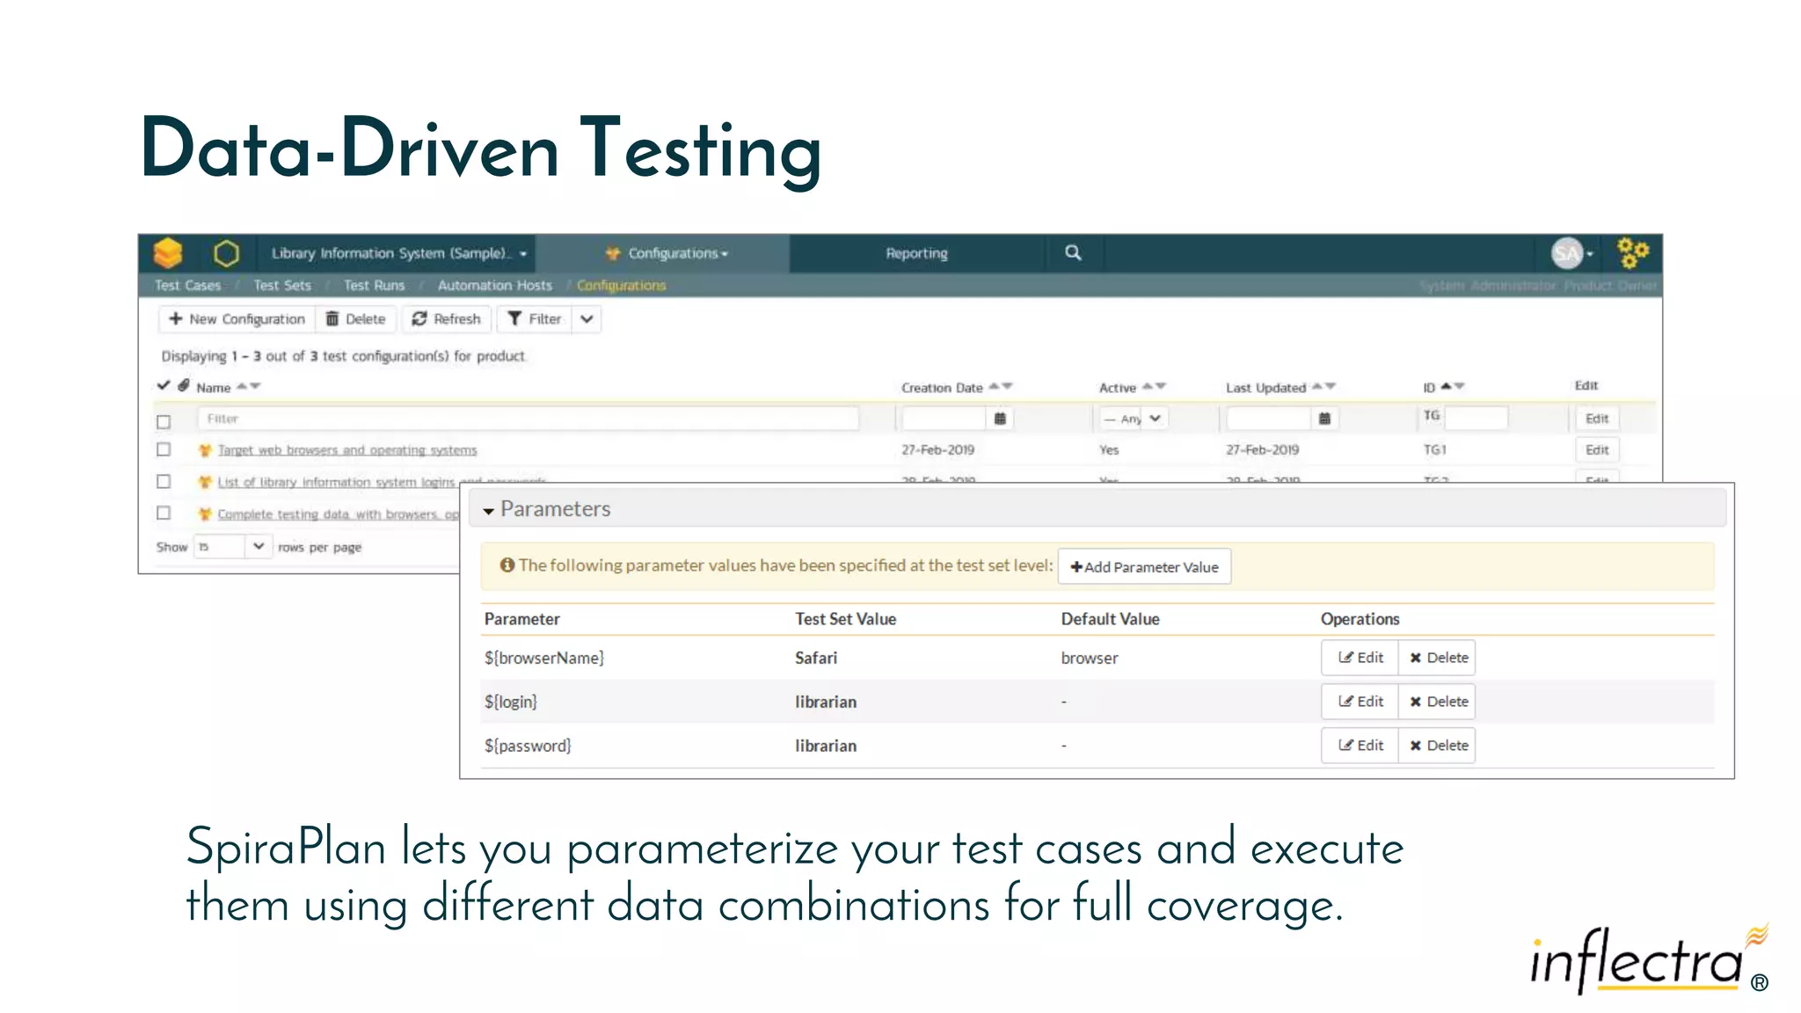Image resolution: width=1801 pixels, height=1013 pixels.
Task: Delete the ${browserName} parameter
Action: pyautogui.click(x=1438, y=658)
